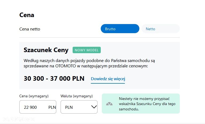205x124 pixels.
Task: Click the NOWY MODEL green badge
Action: point(87,50)
